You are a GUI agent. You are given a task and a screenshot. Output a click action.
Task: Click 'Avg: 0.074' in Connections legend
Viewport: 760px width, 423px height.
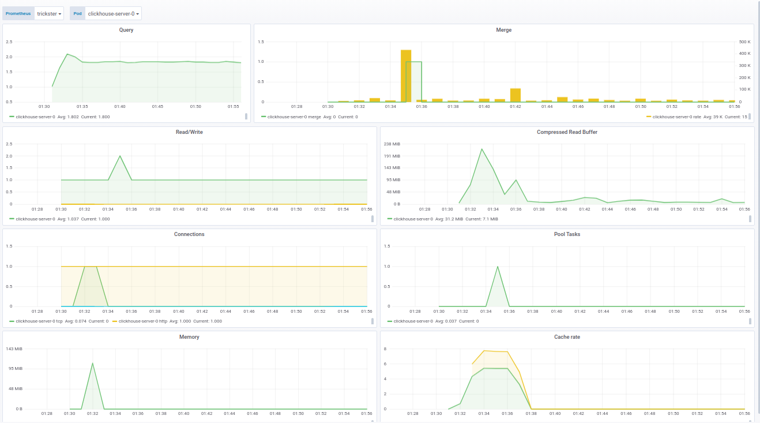click(x=76, y=321)
